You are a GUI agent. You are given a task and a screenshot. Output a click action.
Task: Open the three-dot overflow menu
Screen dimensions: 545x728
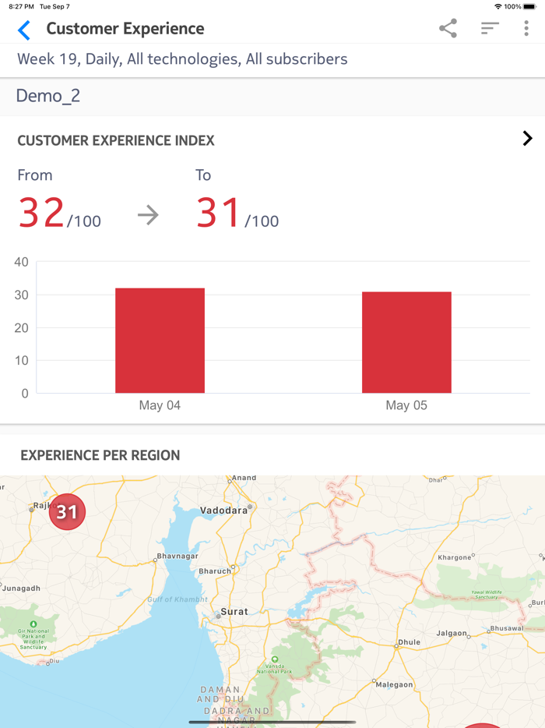point(526,28)
